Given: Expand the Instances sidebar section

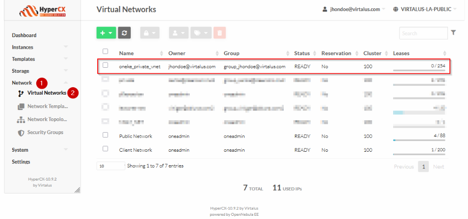Looking at the screenshot, I should [x=22, y=47].
